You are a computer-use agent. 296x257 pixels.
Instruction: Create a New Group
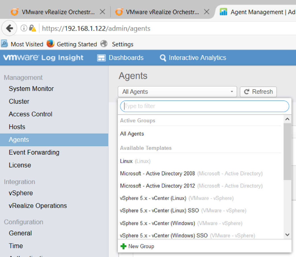point(137,246)
